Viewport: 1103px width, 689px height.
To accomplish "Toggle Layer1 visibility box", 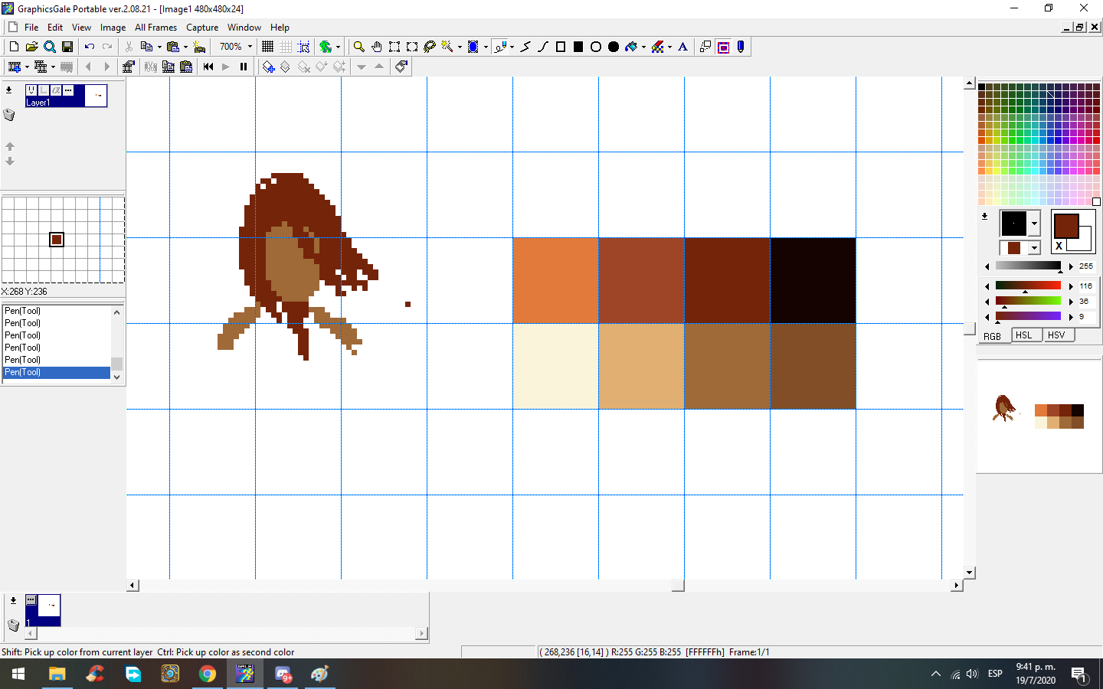I will (x=31, y=90).
